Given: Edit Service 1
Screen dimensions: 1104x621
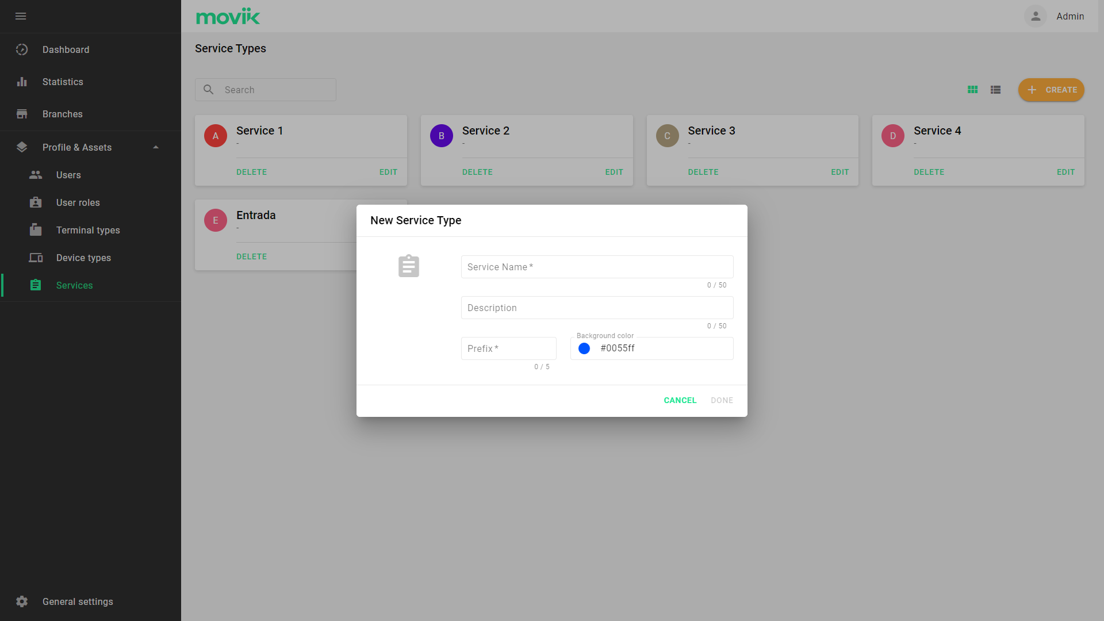Looking at the screenshot, I should pos(388,172).
